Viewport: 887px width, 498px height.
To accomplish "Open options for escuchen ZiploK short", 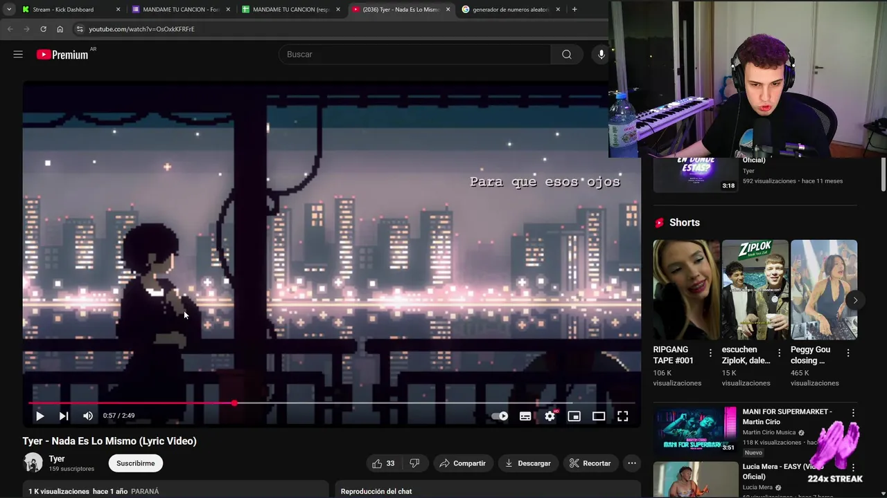I will click(x=779, y=353).
